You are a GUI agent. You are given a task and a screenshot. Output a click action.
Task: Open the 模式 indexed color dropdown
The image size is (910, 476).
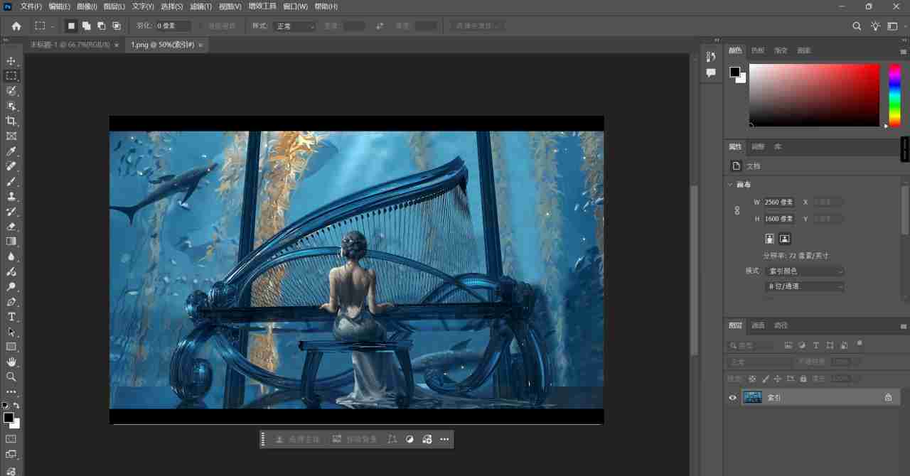point(805,271)
